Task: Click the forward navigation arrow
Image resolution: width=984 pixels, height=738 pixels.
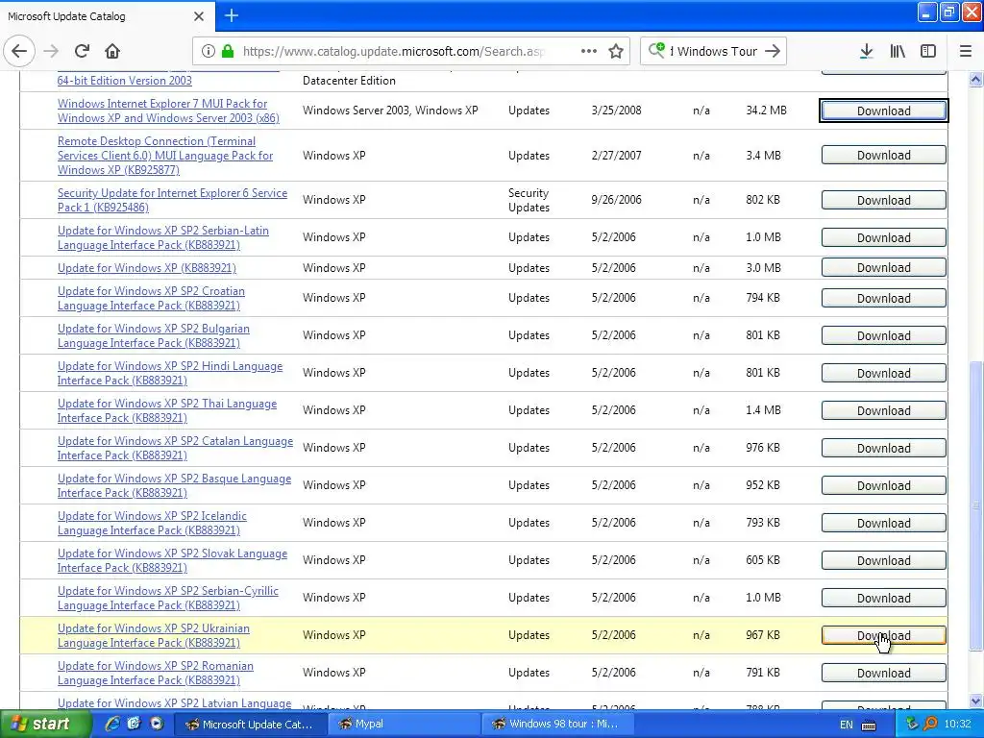Action: coord(51,52)
